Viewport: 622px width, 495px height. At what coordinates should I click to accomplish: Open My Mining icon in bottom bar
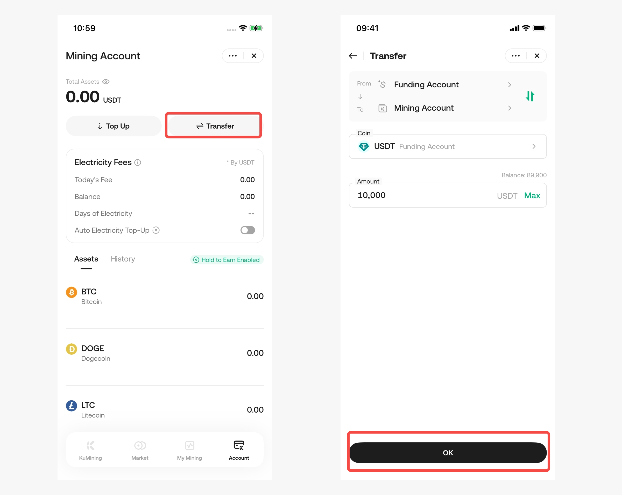[189, 446]
